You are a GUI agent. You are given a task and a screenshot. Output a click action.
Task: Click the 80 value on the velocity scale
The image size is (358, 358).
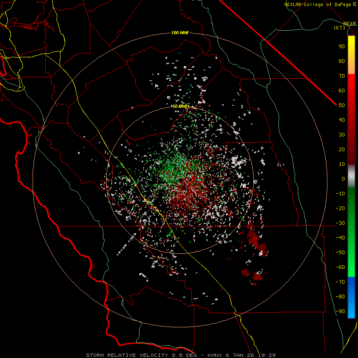coord(342,61)
